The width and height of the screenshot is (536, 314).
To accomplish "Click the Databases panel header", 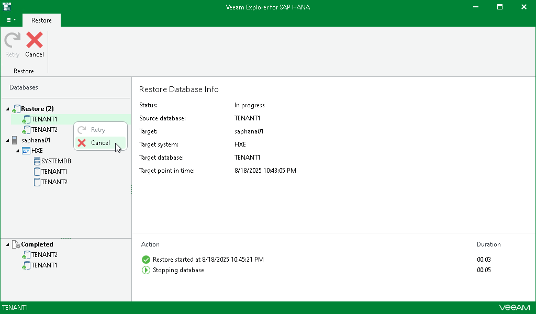I will 24,87.
